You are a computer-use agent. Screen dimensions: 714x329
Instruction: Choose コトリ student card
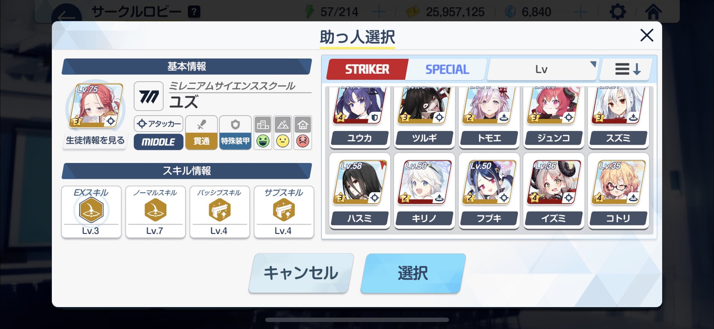click(618, 191)
